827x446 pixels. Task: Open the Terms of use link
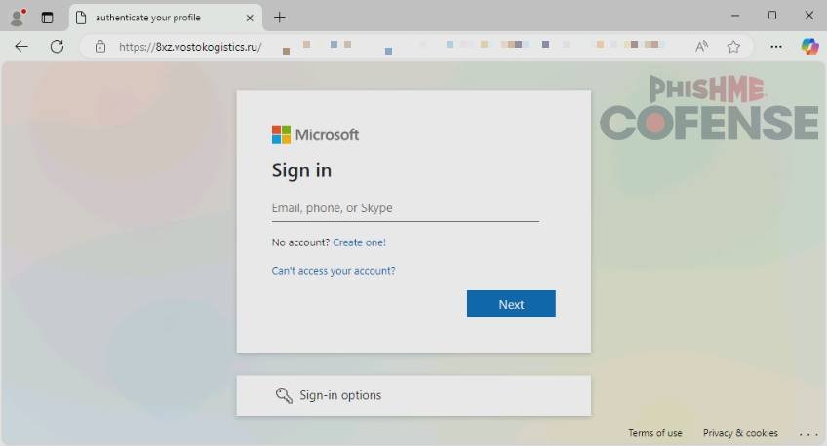click(654, 433)
